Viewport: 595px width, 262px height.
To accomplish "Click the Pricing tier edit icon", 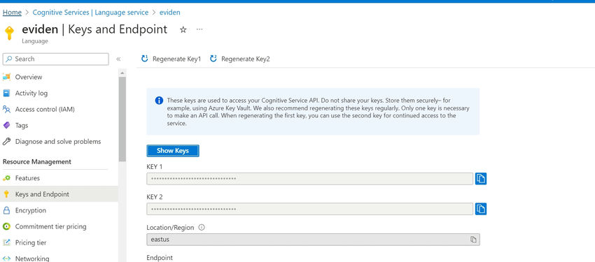I will click(6, 242).
